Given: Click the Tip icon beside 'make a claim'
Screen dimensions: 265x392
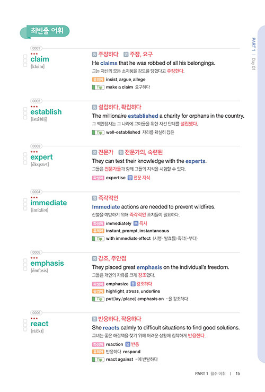Looking at the screenshot, I should (x=98, y=87).
